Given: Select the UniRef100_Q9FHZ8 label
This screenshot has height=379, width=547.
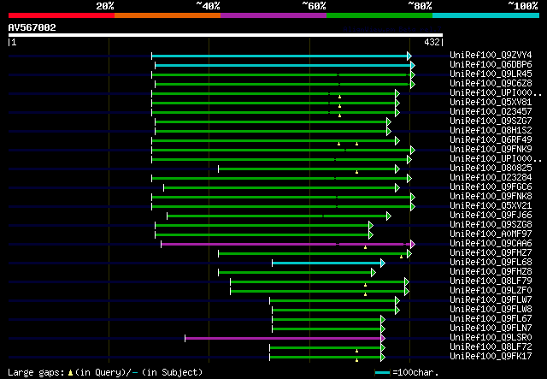Looking at the screenshot, I should point(491,272).
